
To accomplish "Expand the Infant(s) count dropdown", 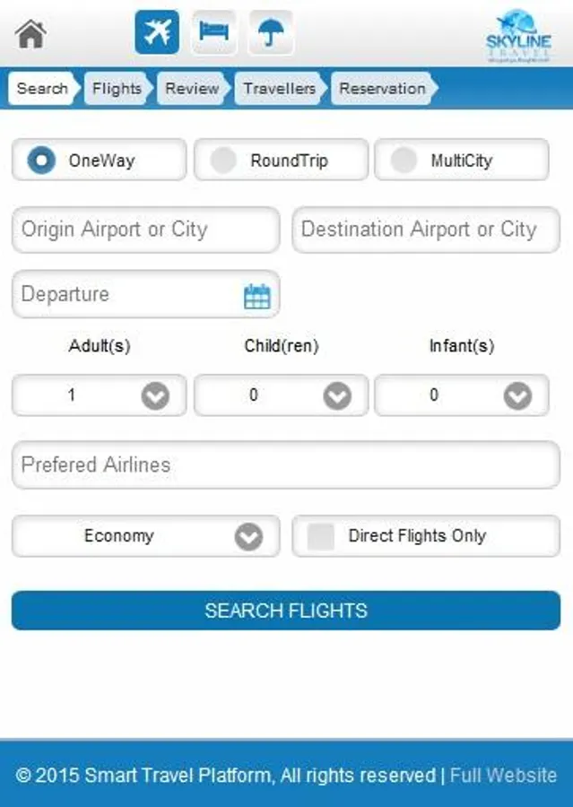I will [x=462, y=395].
